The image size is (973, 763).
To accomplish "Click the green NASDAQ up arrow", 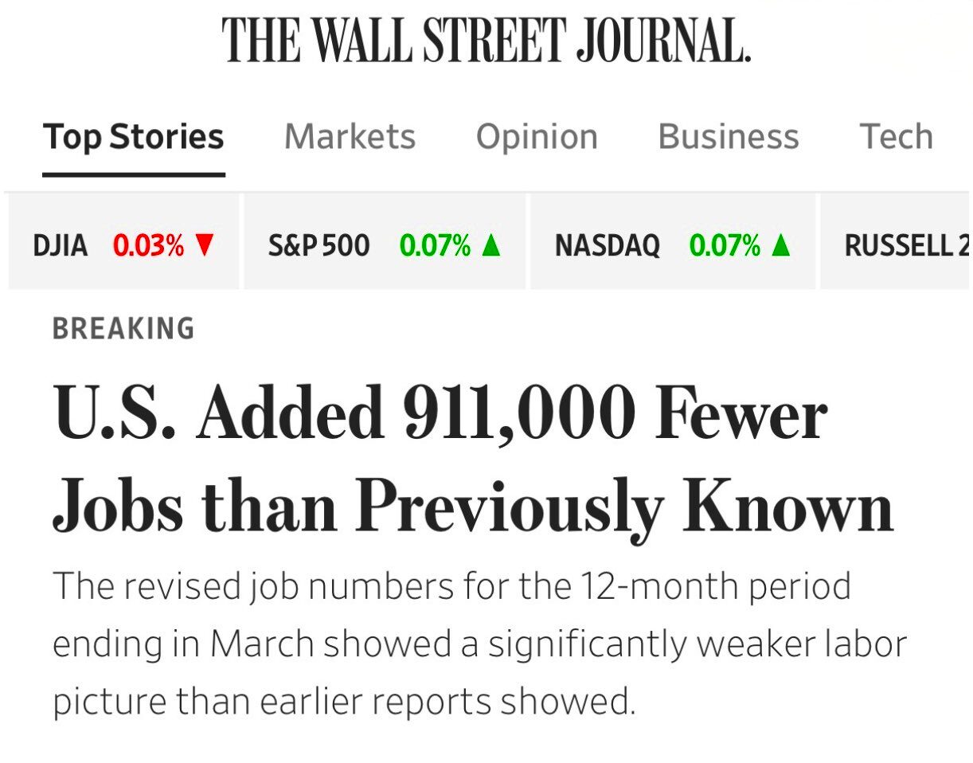I will coord(781,246).
